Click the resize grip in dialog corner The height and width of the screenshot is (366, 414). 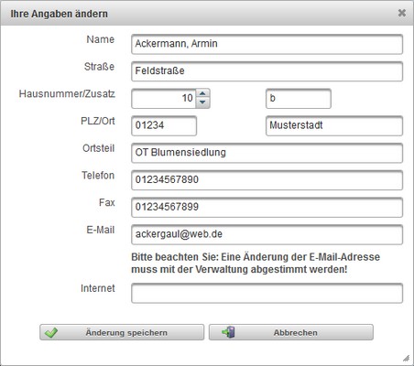point(406,358)
